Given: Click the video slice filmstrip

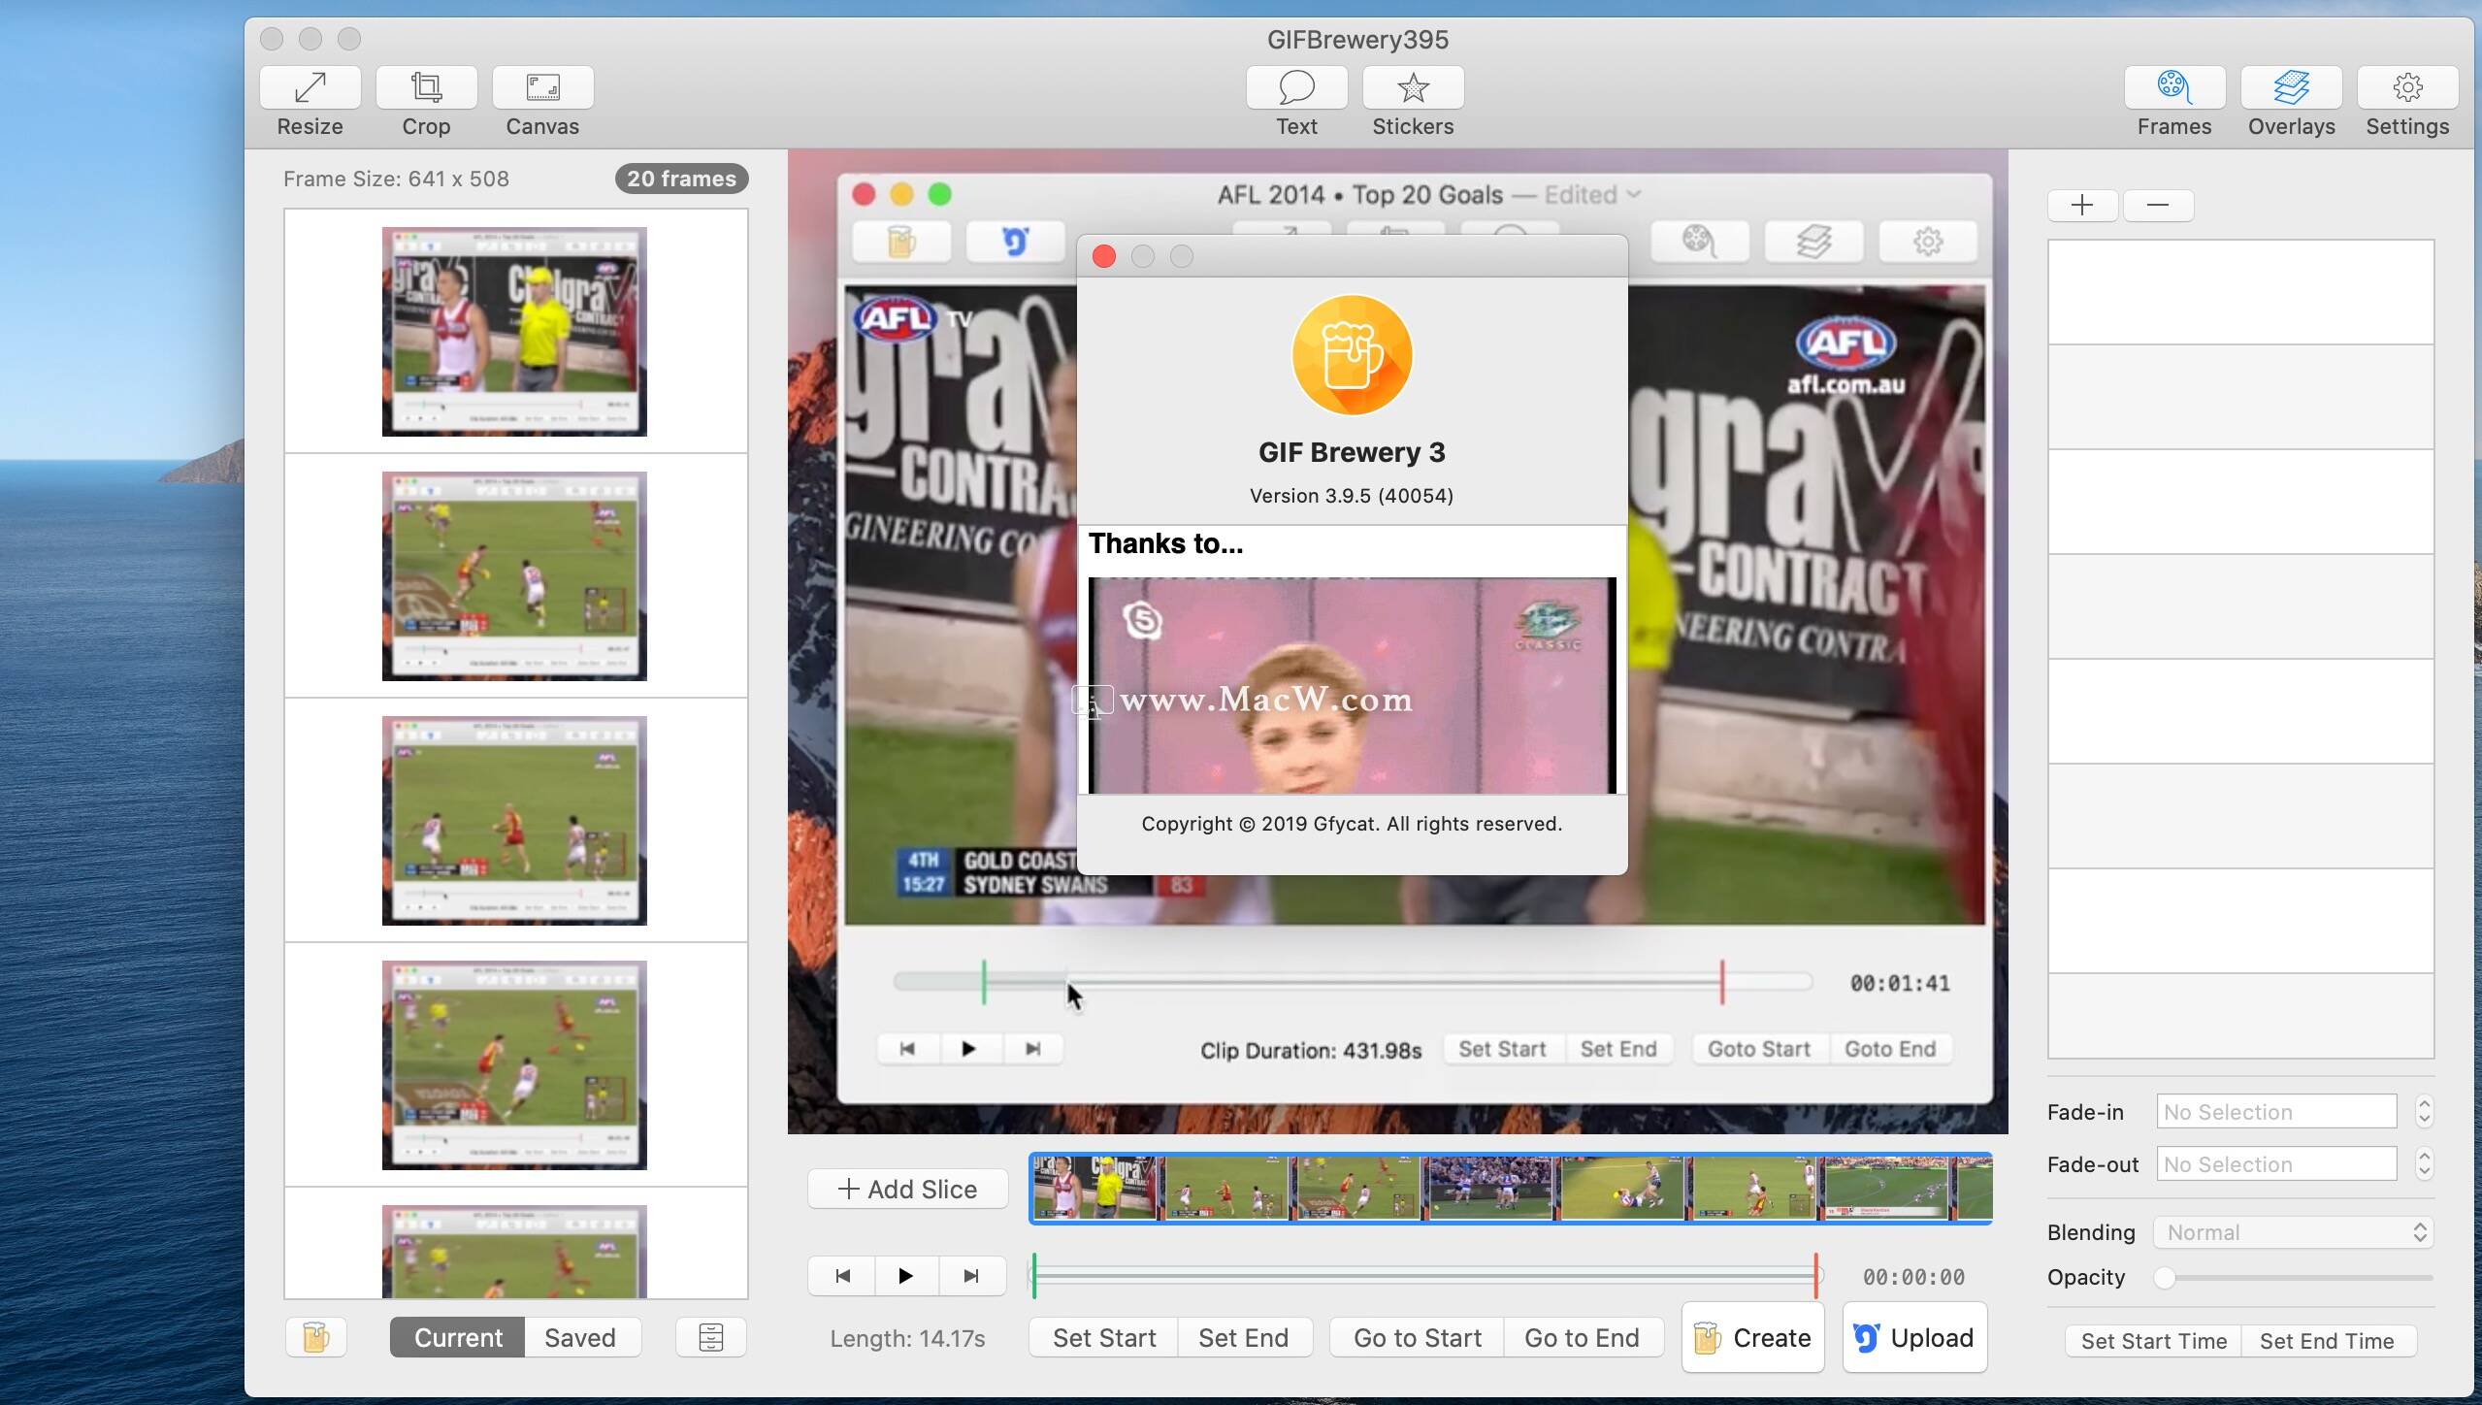Looking at the screenshot, I should (1511, 1188).
